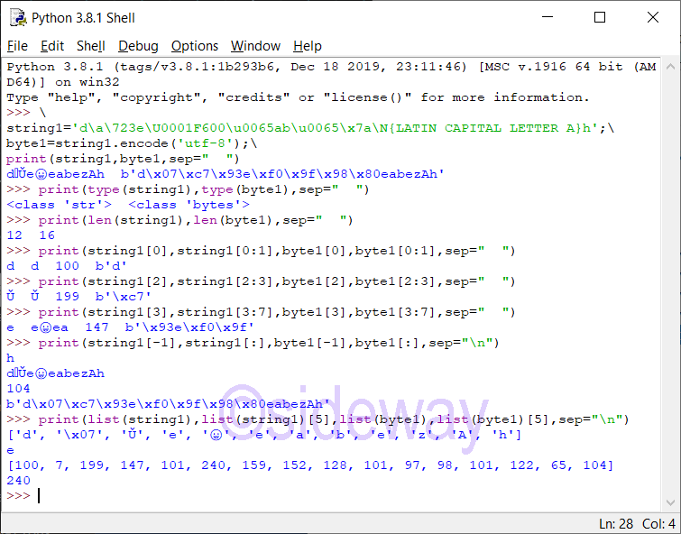Maximize the Python Shell window
The width and height of the screenshot is (681, 534).
point(600,17)
